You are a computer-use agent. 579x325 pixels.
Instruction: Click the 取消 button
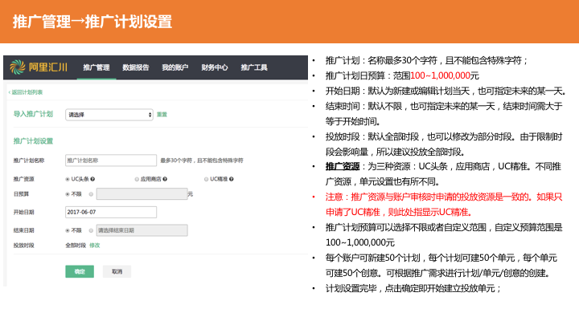coord(117,271)
